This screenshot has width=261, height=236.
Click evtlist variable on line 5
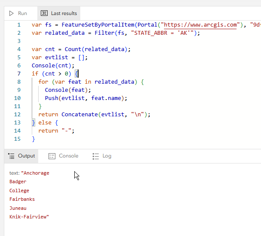(56, 57)
